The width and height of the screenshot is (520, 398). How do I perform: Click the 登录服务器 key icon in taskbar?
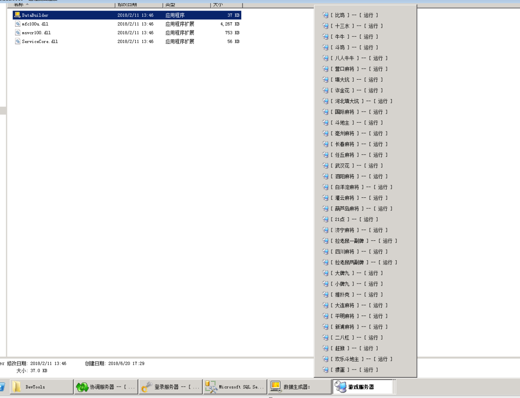click(x=146, y=387)
